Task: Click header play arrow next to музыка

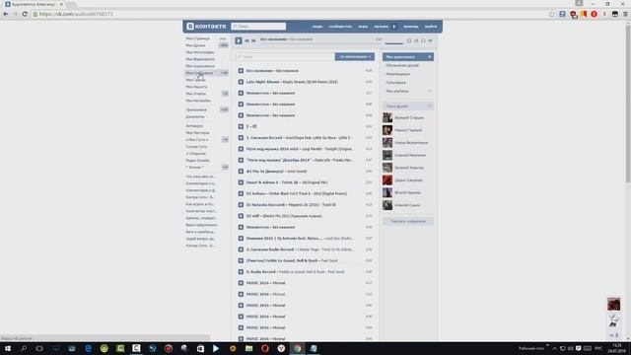Action: (394, 27)
